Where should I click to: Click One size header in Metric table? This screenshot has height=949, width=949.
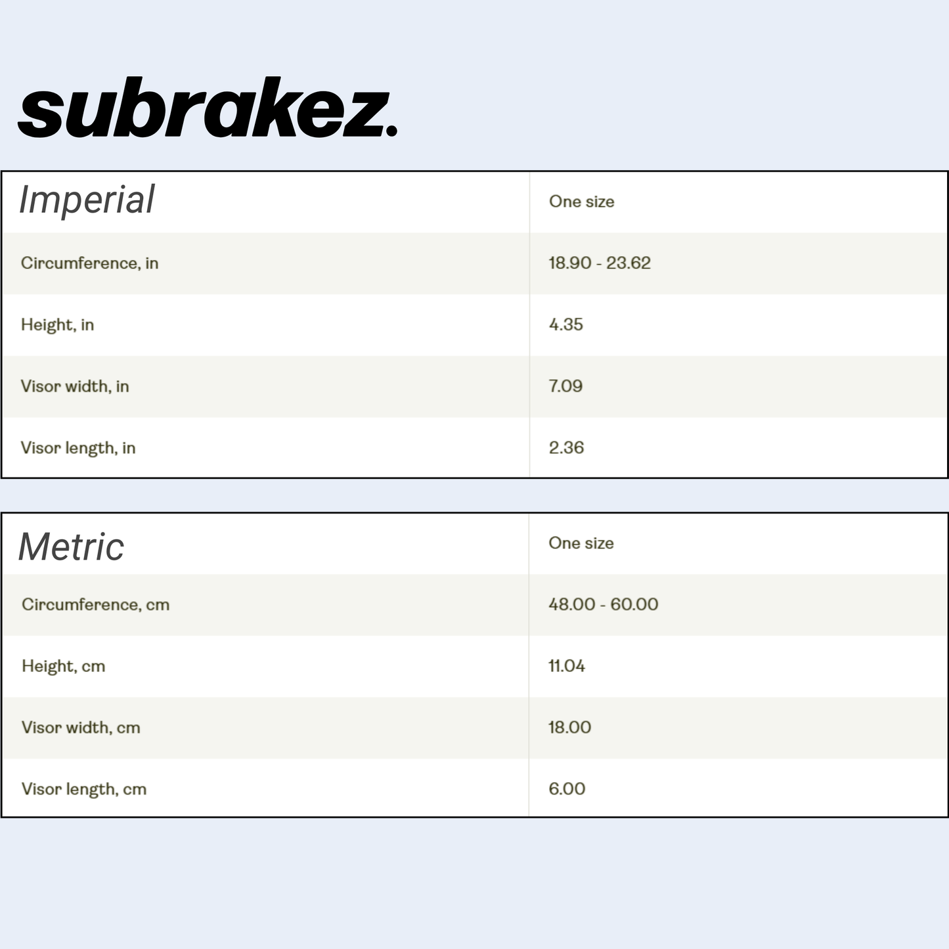tap(581, 543)
